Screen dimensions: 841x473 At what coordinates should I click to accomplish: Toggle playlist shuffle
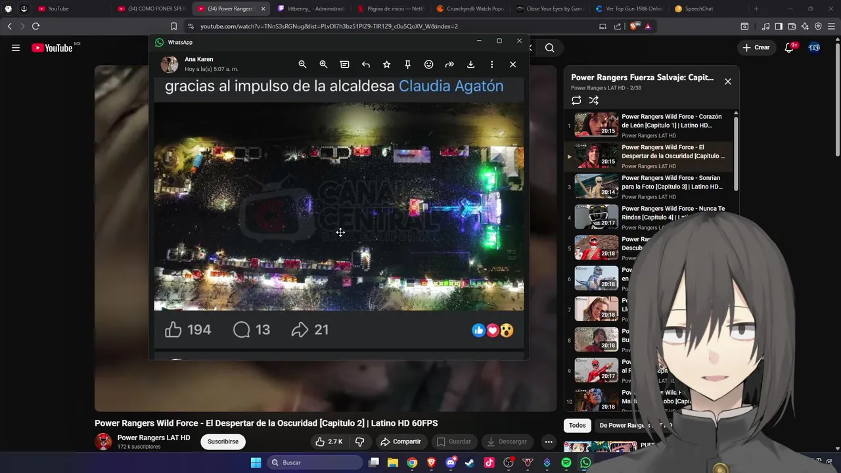tap(593, 101)
